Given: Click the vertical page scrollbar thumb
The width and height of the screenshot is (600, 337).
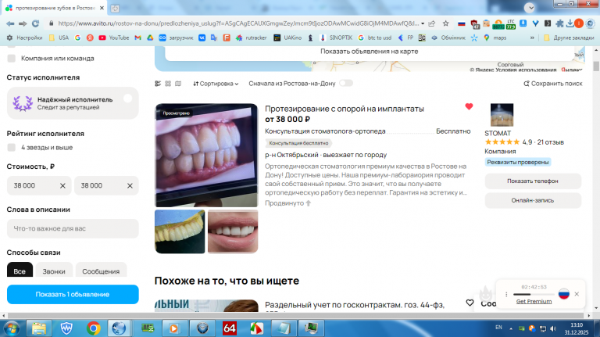Looking at the screenshot, I should (x=596, y=66).
